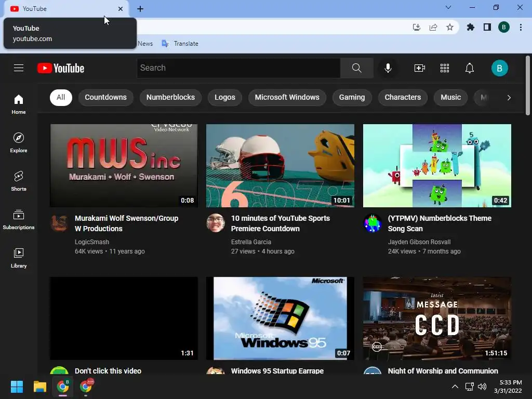Open Numberblocks Theme Song Scan title
The image size is (532, 399).
pos(440,223)
